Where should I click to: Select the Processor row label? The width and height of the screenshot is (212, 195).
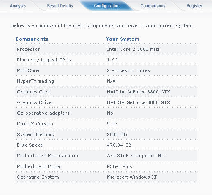click(x=28, y=49)
